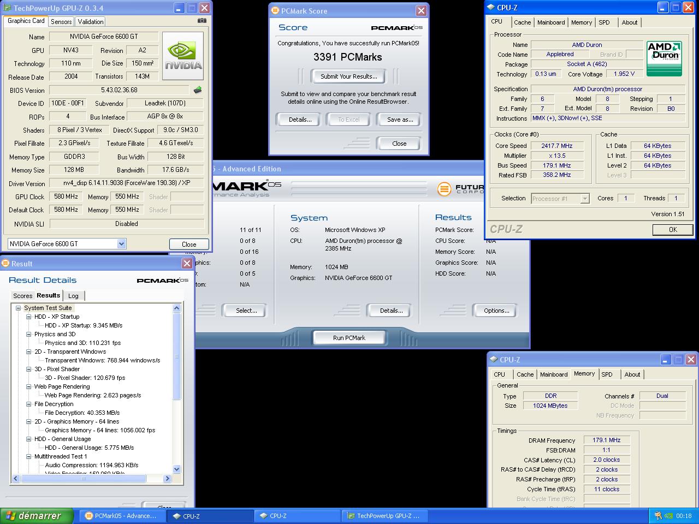Open the Mainboard tab in top CPU-Z

coord(551,22)
